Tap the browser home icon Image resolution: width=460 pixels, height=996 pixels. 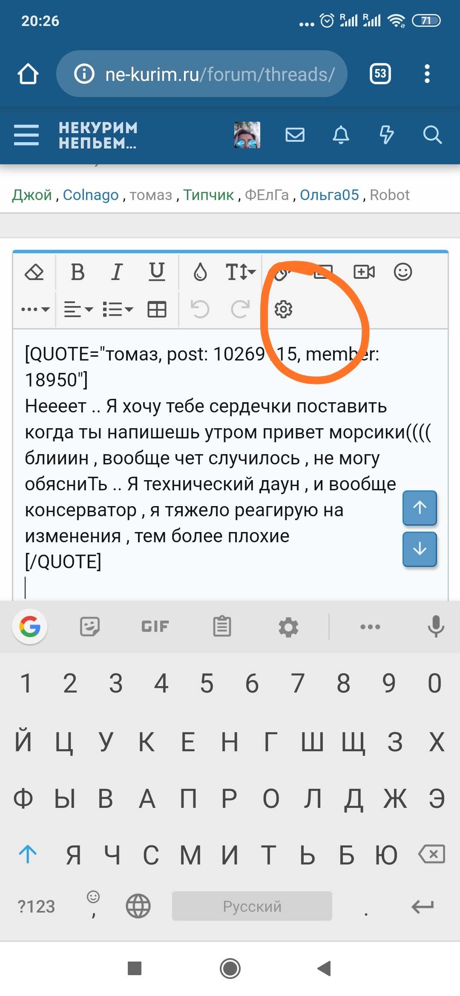point(28,74)
